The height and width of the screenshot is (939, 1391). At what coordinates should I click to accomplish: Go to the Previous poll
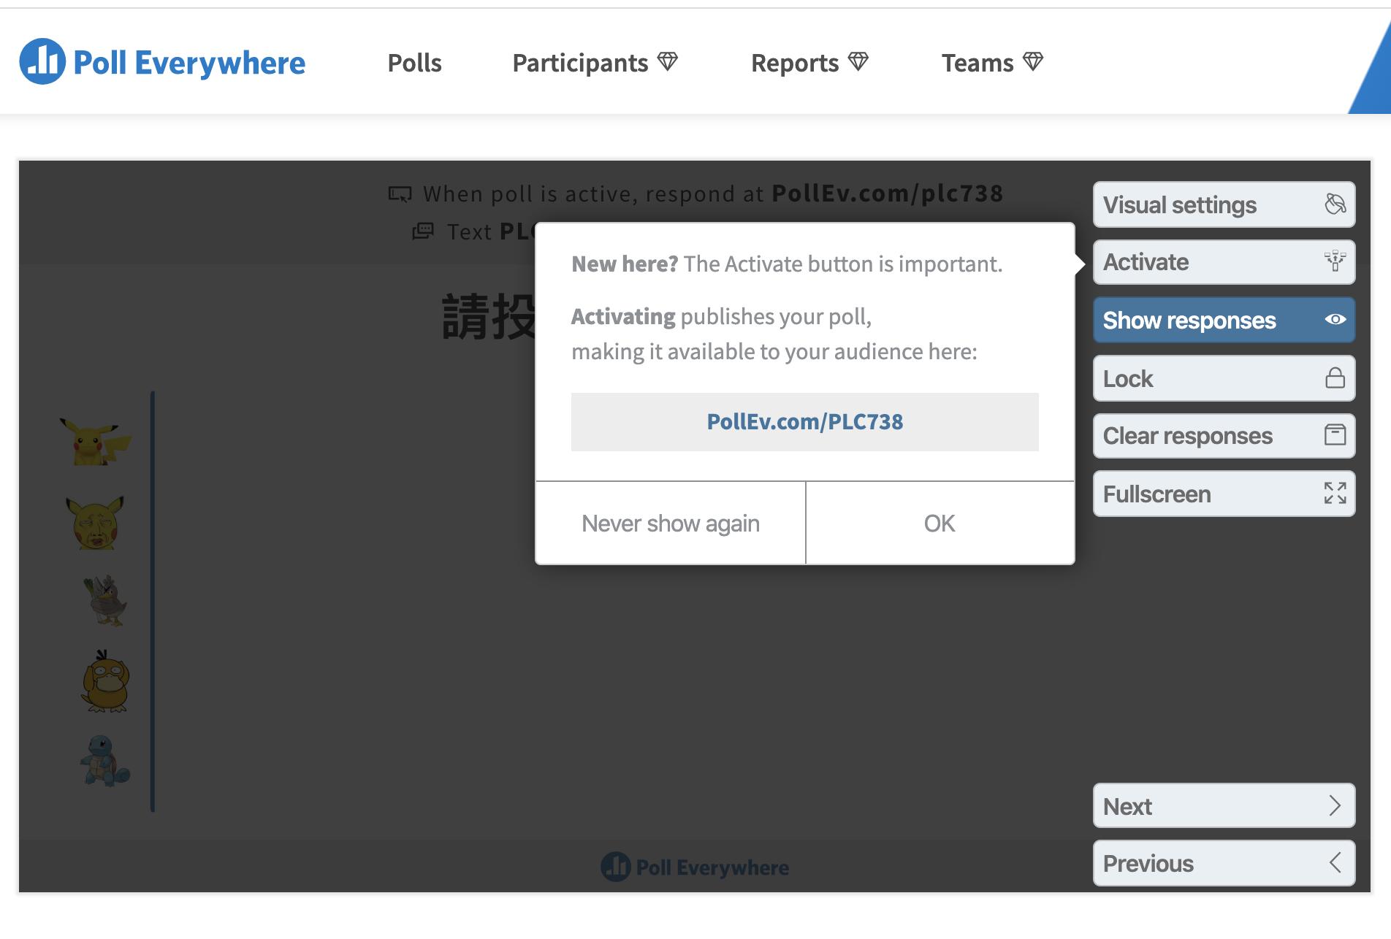coord(1224,863)
